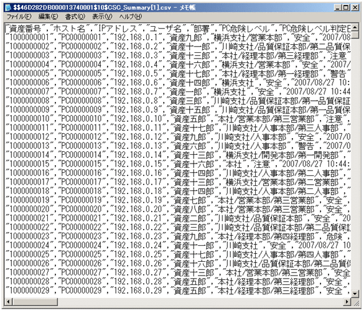This screenshot has width=364, height=311.
Task: Click the vertical scrollbar up arrow
Action: [355, 27]
